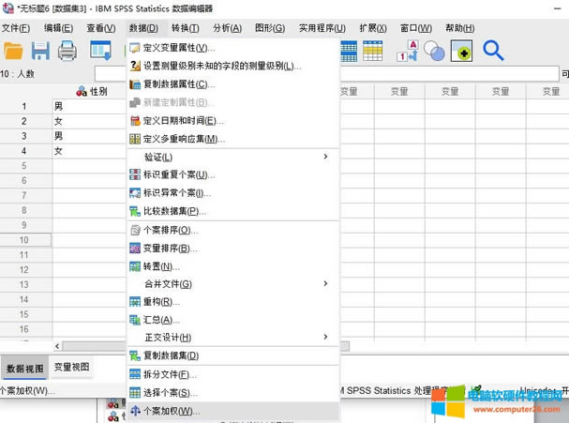Choose 选择个案 select cases entry
Viewport: 569px width, 423px height.
coord(171,392)
